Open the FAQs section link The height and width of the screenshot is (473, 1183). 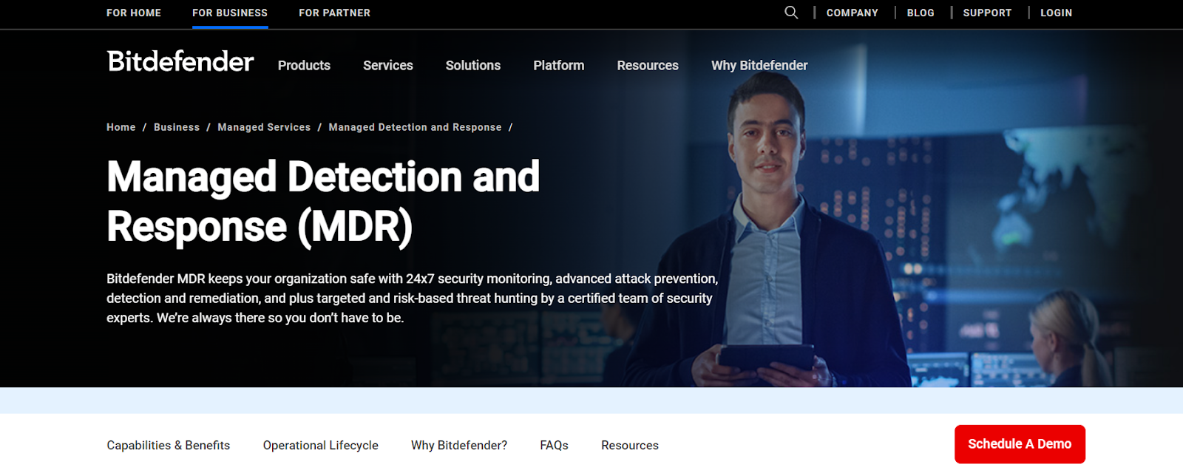coord(554,445)
